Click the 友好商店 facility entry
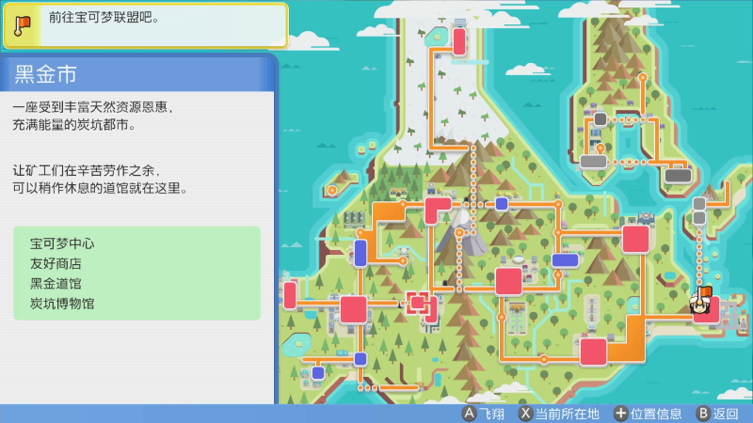753x423 pixels. click(x=56, y=264)
